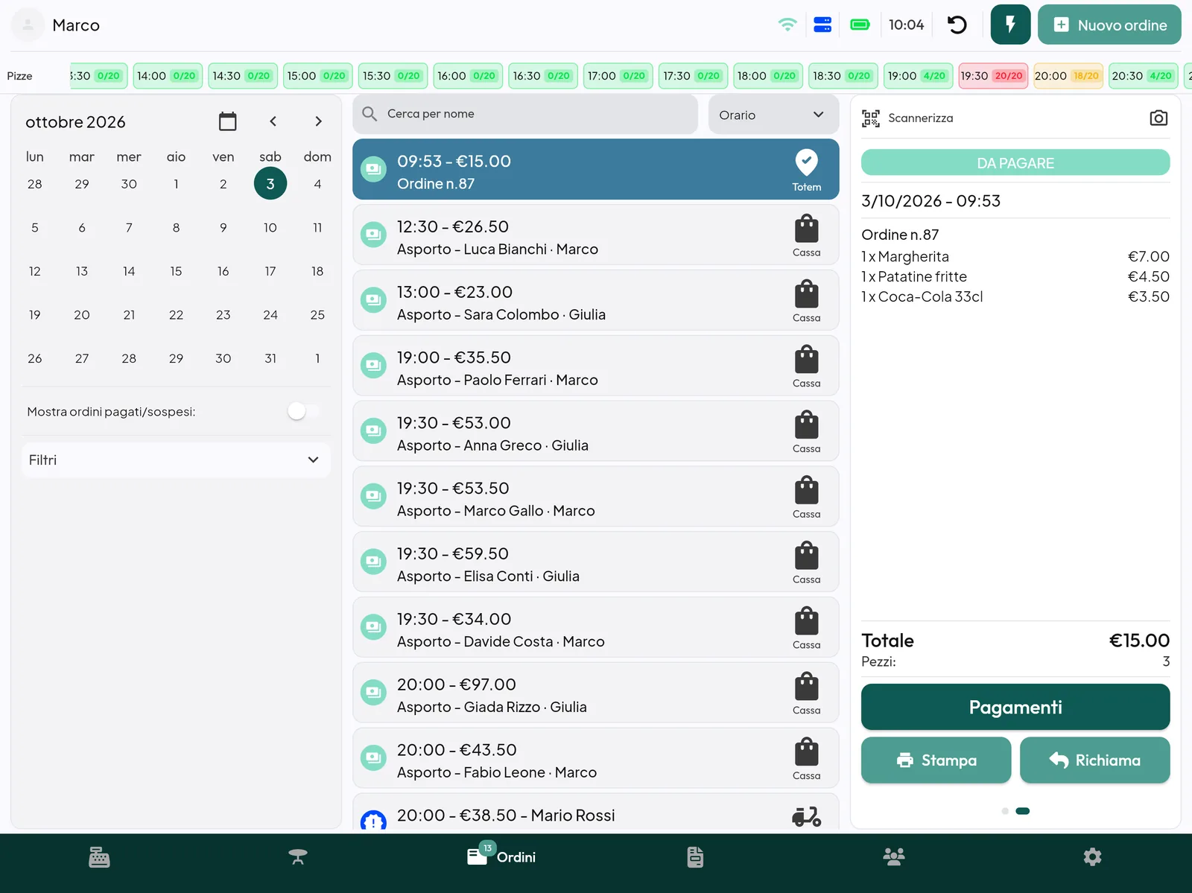Go to next month in calendar
1192x893 pixels.
tap(318, 121)
